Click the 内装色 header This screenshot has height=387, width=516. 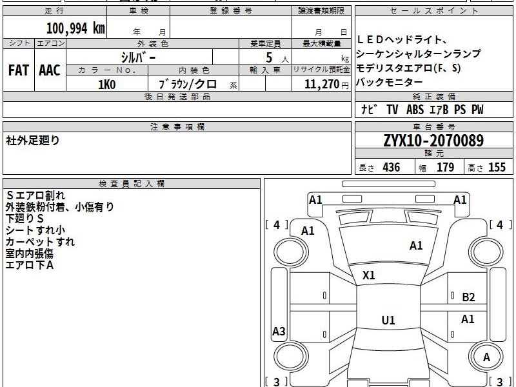(x=194, y=70)
